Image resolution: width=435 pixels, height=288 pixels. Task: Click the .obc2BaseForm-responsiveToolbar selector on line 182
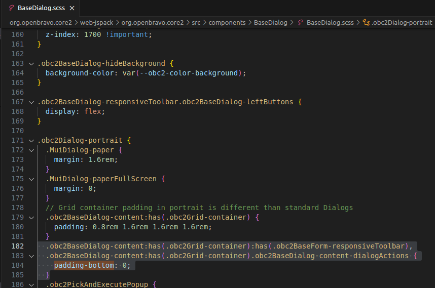point(339,246)
